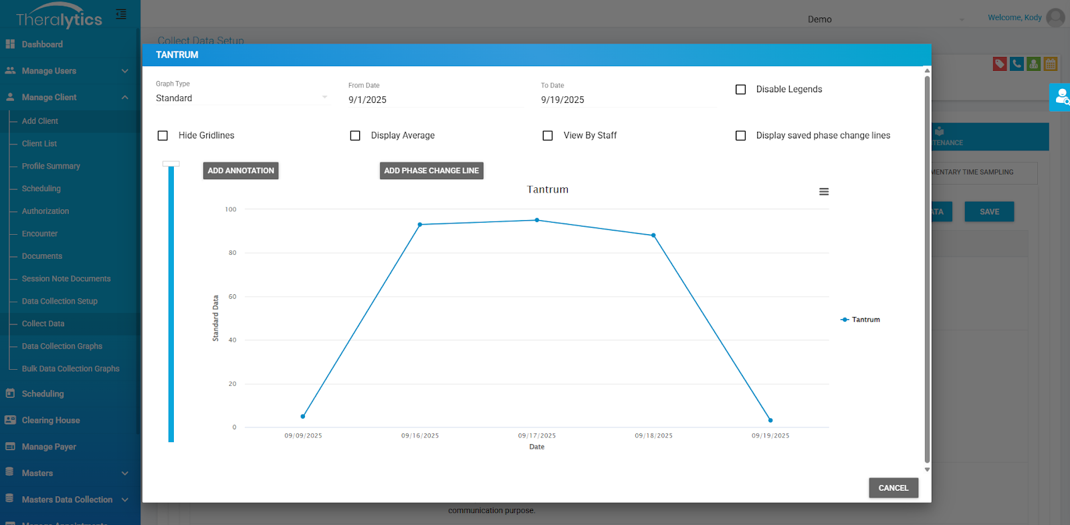Click the CANCEL button
This screenshot has height=525, width=1070.
click(893, 488)
